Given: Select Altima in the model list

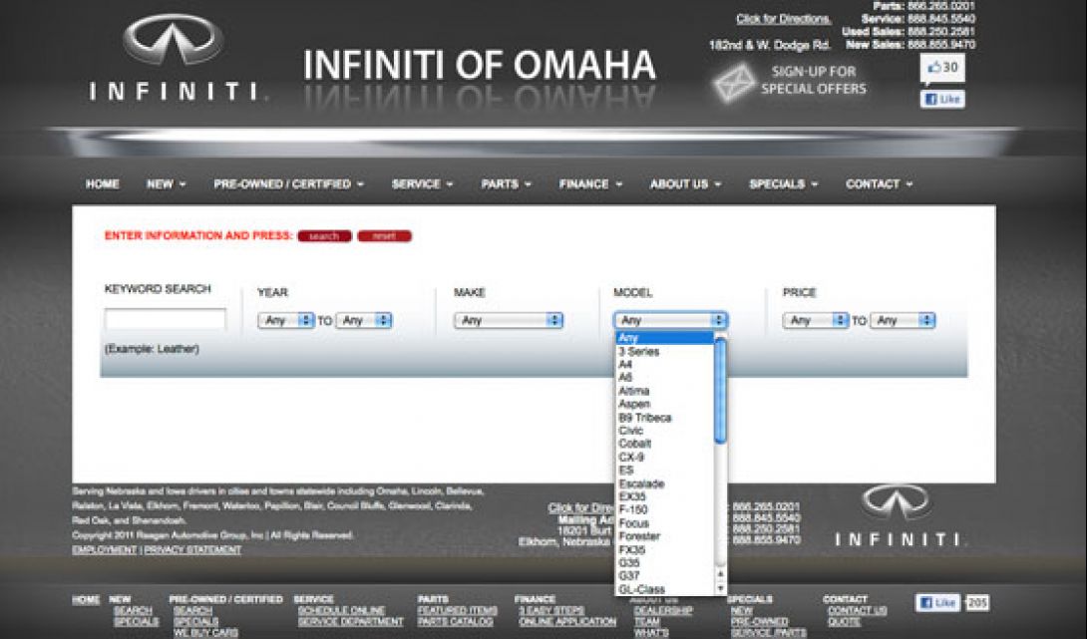Looking at the screenshot, I should (664, 391).
